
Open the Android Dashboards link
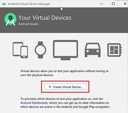tap(34, 103)
